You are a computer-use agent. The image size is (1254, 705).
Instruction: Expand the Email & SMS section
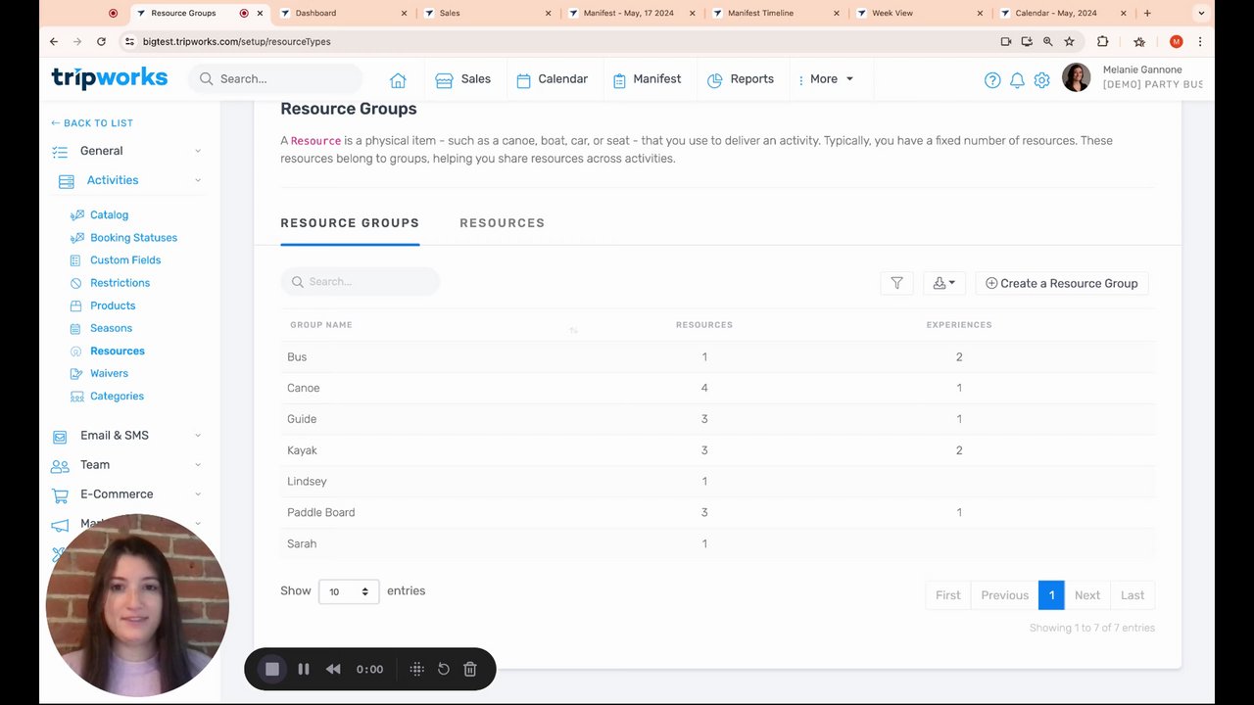click(x=127, y=436)
